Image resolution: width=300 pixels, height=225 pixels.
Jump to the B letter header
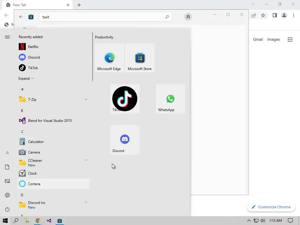tap(22, 110)
